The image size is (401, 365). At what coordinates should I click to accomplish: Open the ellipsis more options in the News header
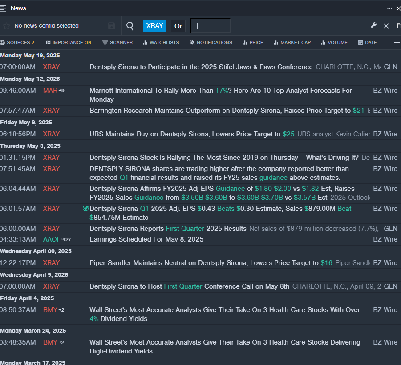coord(389,8)
